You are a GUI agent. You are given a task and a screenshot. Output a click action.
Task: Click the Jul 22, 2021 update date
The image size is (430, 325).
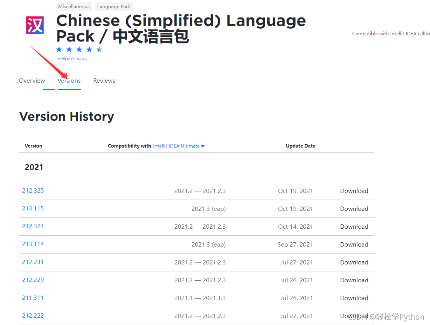point(296,316)
